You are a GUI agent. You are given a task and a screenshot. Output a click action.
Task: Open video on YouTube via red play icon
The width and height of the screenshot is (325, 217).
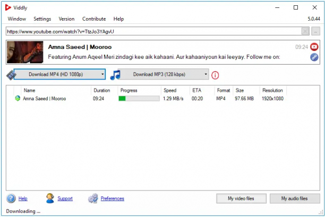314,47
